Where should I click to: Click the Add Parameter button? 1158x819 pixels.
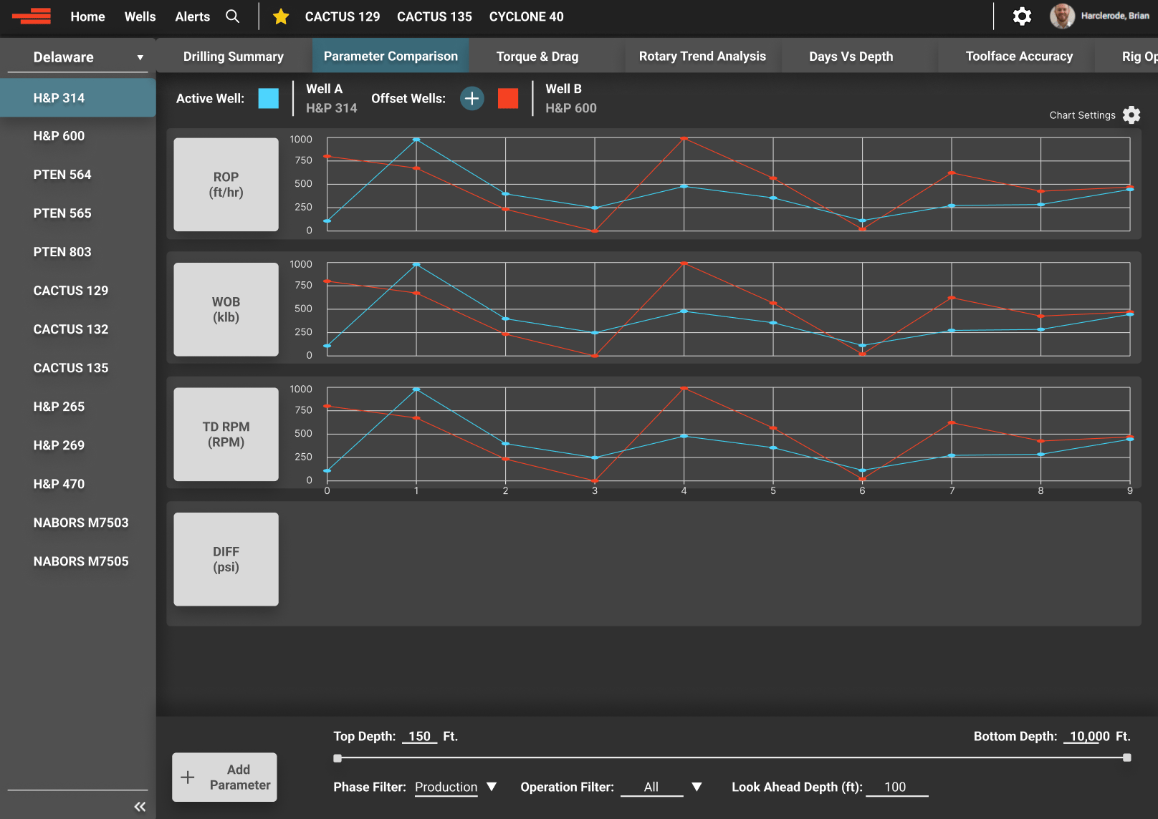224,777
